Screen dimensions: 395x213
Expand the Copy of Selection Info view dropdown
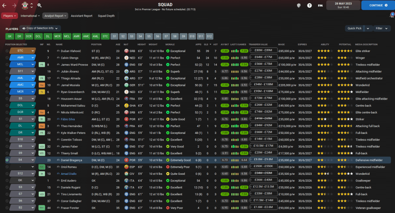[x=40, y=28]
